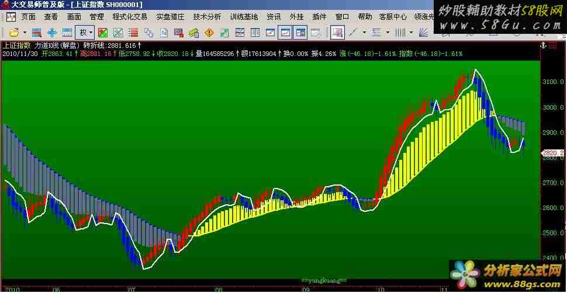Select the diagonal line drawing tool
Screen dimensions: 567x293
(x=353, y=33)
